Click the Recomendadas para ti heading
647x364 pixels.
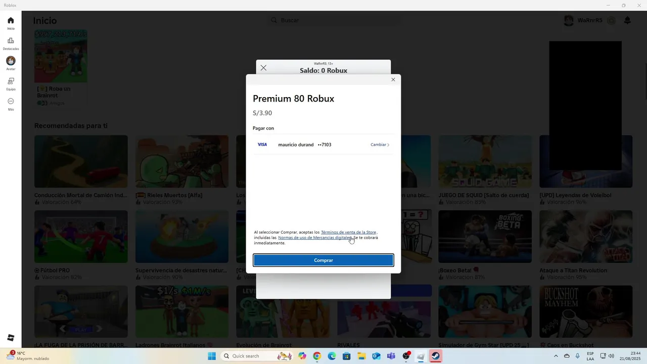71,125
